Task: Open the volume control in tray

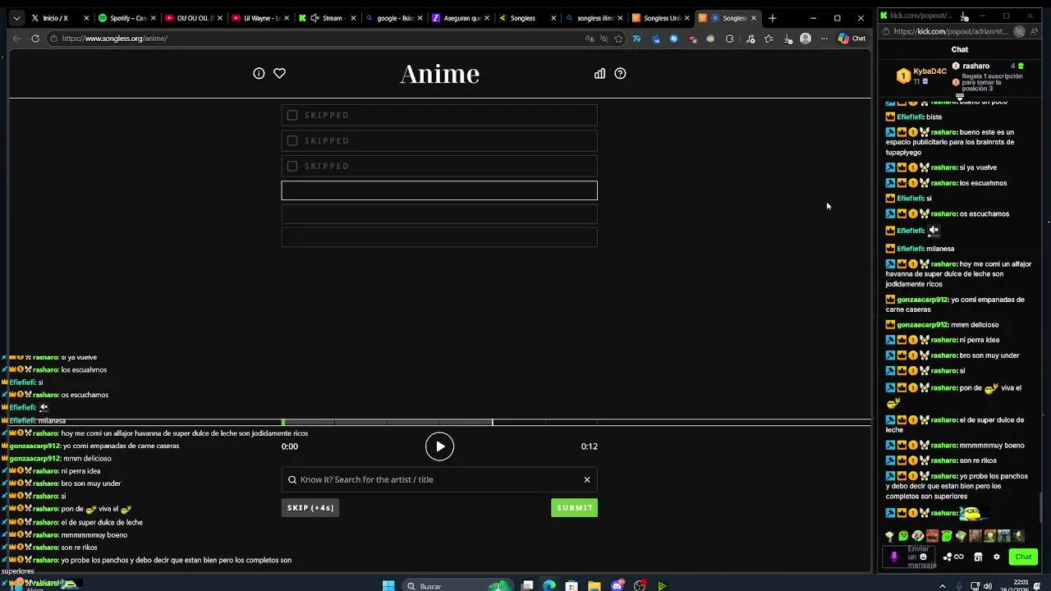Action: pyautogui.click(x=988, y=585)
